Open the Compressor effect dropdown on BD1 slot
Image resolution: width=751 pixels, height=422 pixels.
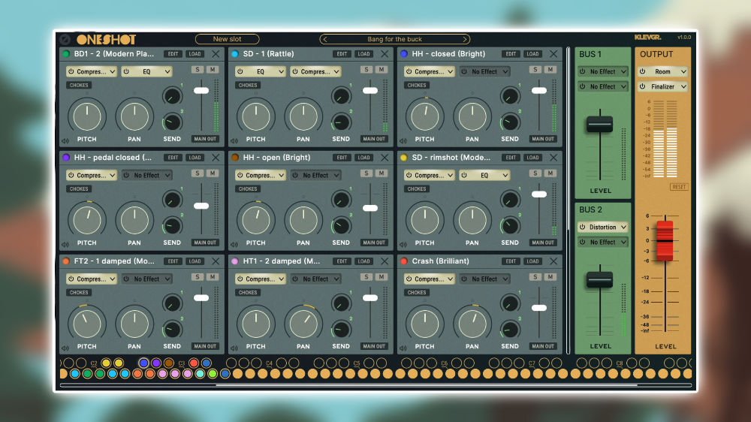[x=91, y=71]
